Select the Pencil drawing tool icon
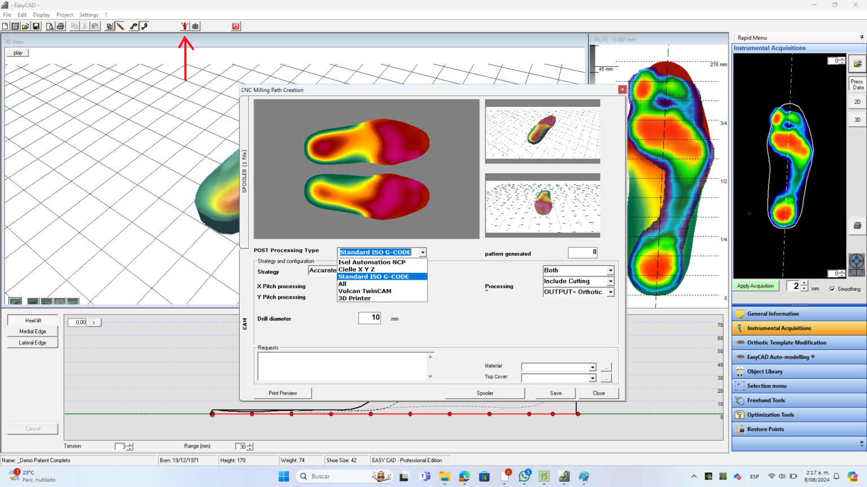Viewport: 867px width, 487px height. (120, 26)
